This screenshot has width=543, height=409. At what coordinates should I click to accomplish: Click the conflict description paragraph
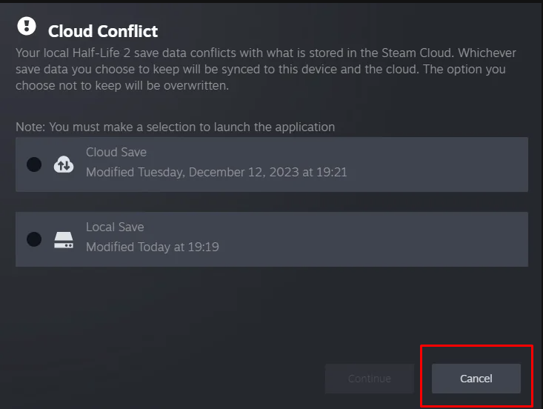click(267, 69)
